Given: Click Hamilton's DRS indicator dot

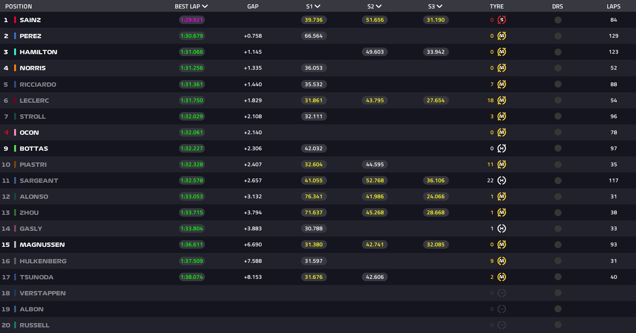Looking at the screenshot, I should (x=558, y=52).
